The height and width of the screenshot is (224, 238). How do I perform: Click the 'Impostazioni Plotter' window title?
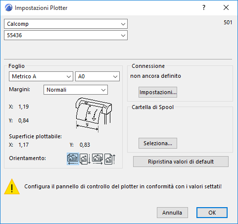[x=41, y=8]
